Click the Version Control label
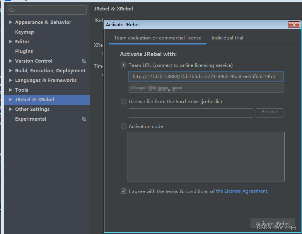The height and width of the screenshot is (234, 302). (x=34, y=61)
